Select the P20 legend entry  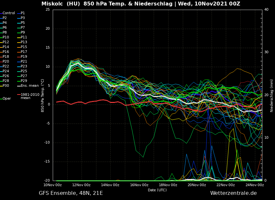point(6,62)
